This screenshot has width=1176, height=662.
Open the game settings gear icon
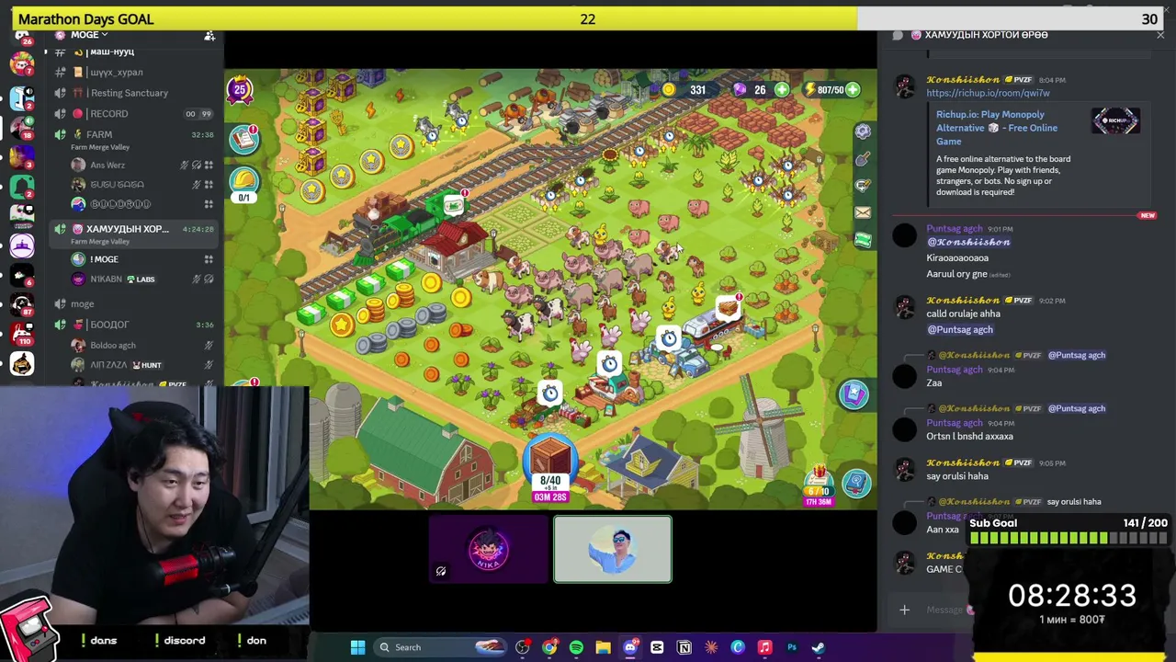[863, 131]
